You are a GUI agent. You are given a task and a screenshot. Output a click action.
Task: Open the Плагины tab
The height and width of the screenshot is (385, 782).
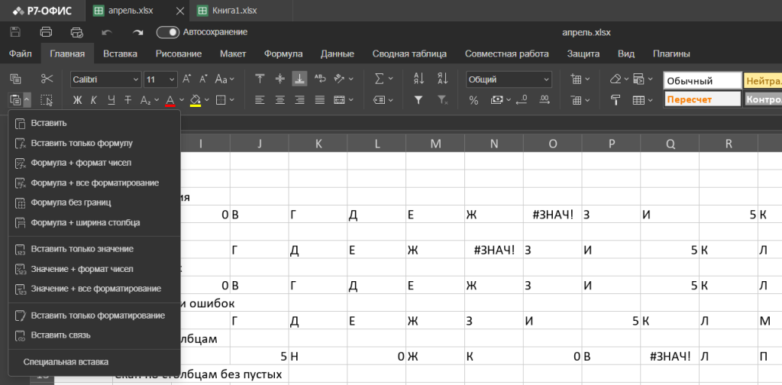coord(671,54)
